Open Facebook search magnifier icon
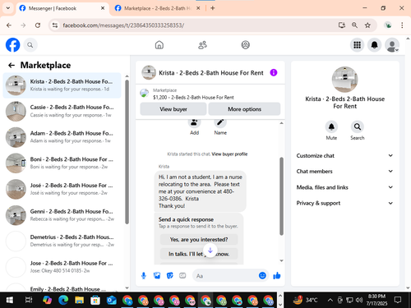Screen dimensions: 411x308 30,45
